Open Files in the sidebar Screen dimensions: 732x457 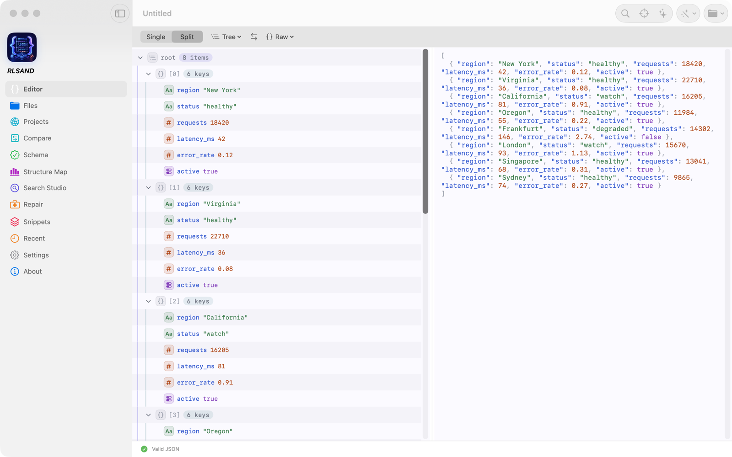pyautogui.click(x=66, y=106)
